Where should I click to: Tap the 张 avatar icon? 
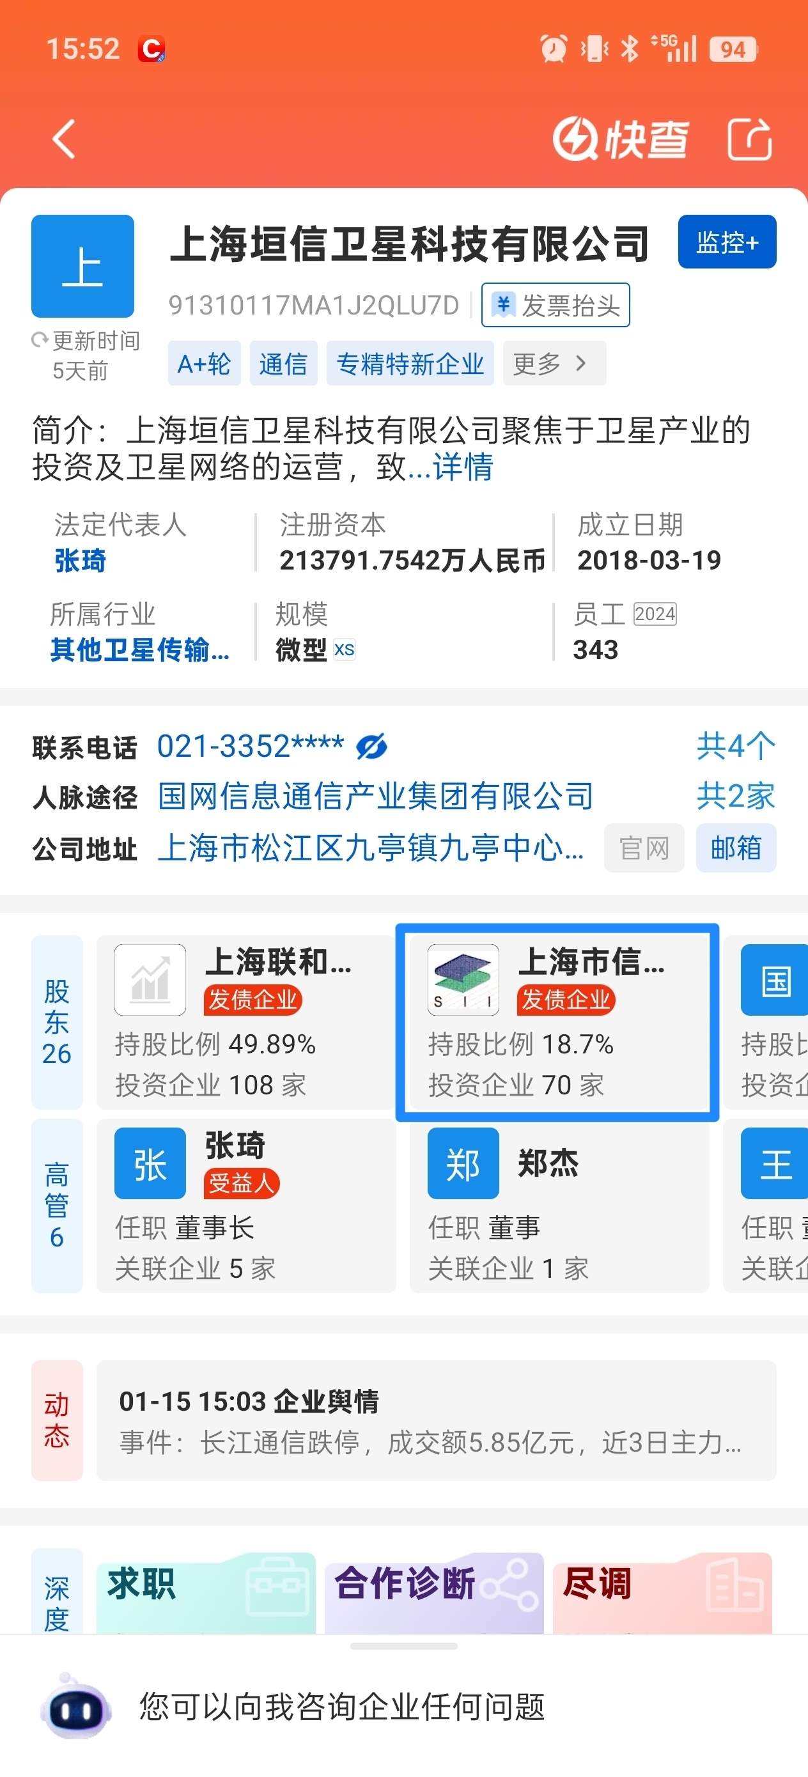(x=150, y=1164)
